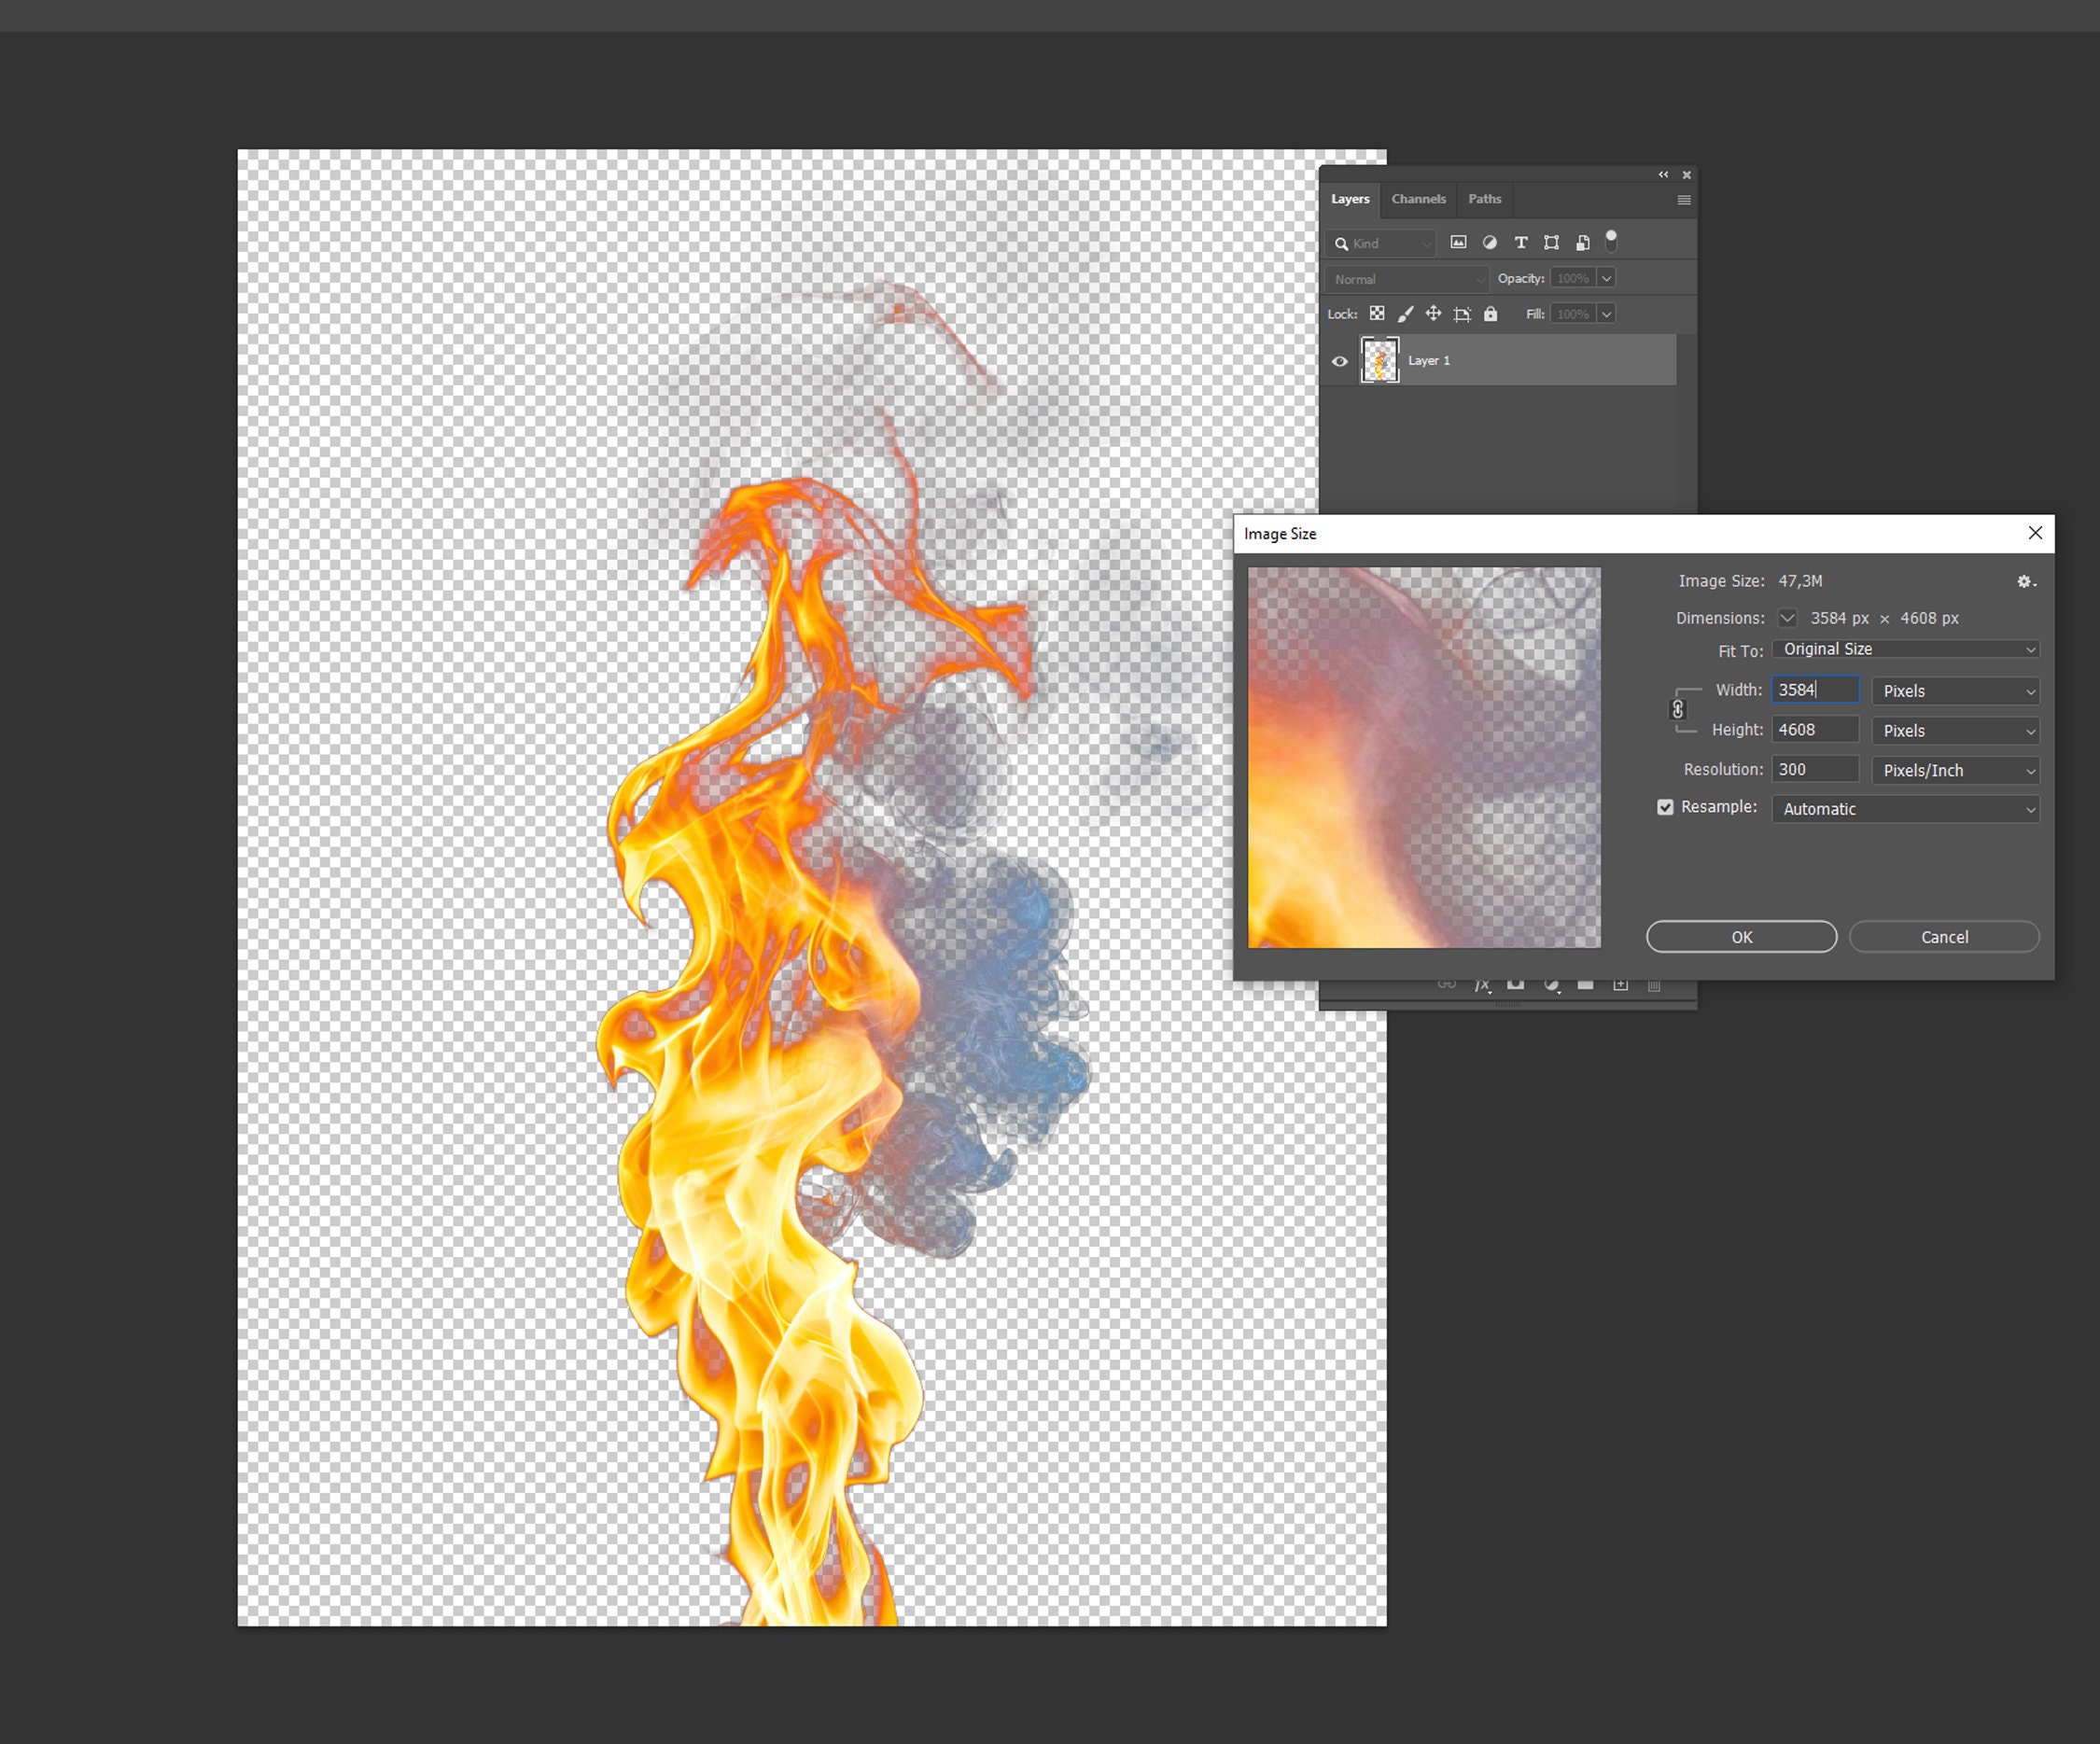Click the Lock all padlock icon
This screenshot has height=1744, width=2100.
coord(1491,314)
